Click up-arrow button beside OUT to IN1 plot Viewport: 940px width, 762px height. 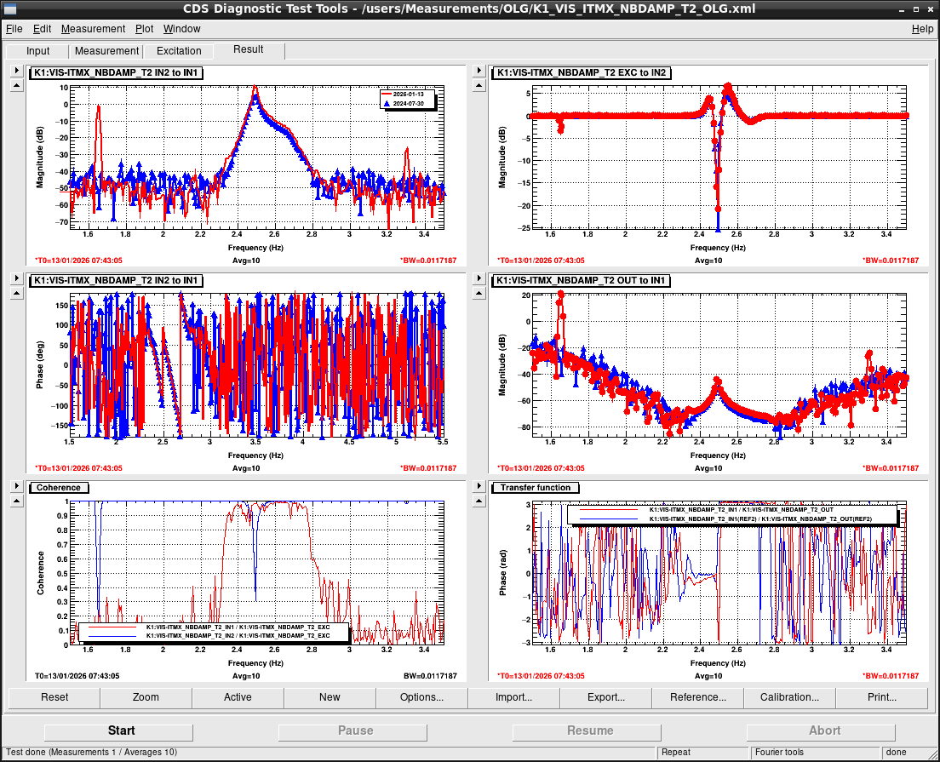pos(479,293)
